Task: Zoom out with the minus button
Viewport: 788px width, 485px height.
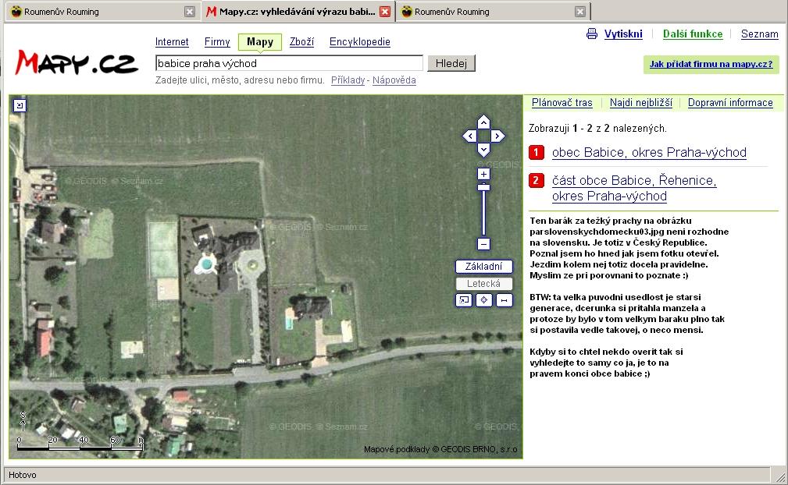Action: pos(483,244)
